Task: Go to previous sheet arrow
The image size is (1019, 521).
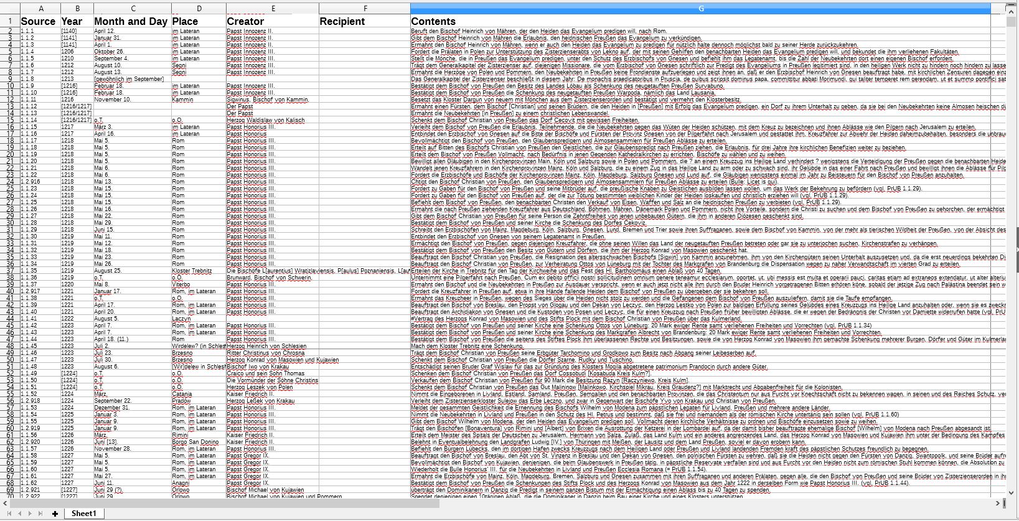Action: (19, 514)
